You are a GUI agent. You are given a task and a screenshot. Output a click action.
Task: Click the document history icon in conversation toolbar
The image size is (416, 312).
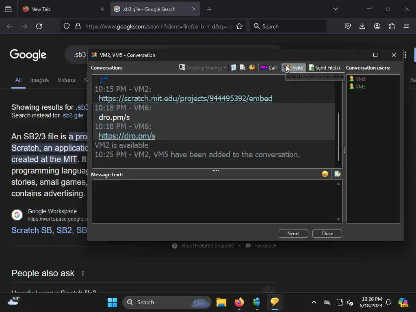243,68
